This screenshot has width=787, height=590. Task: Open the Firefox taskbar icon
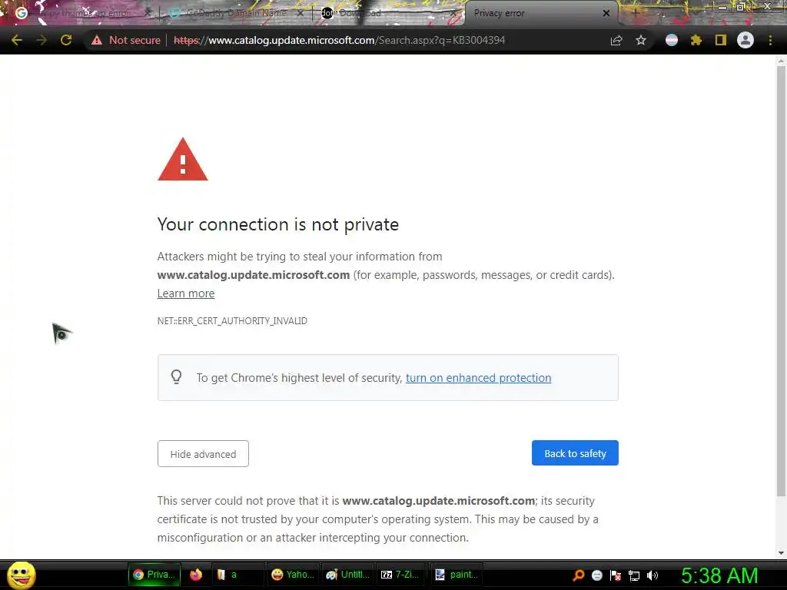(x=196, y=575)
